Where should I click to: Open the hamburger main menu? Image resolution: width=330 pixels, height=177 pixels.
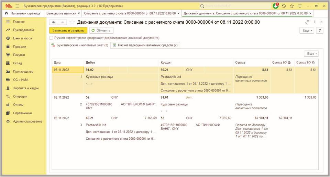tap(17, 6)
